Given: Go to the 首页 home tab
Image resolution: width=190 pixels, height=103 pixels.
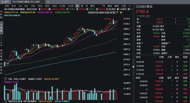Looking at the screenshot, I should tap(5, 2).
